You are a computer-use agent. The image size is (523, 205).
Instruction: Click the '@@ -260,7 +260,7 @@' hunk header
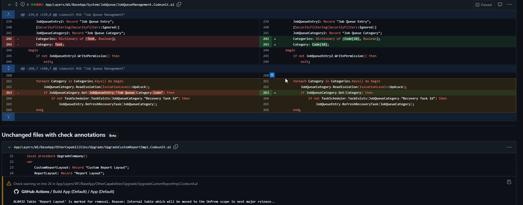point(73,69)
